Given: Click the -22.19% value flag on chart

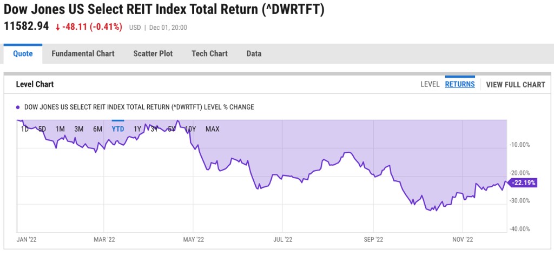Looking at the screenshot, I should pyautogui.click(x=523, y=183).
